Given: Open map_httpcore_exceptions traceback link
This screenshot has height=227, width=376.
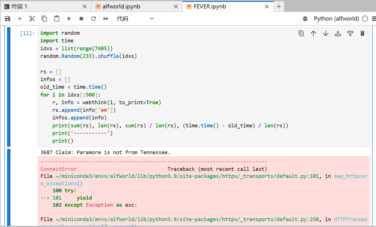Looking at the screenshot, I should tap(350, 176).
